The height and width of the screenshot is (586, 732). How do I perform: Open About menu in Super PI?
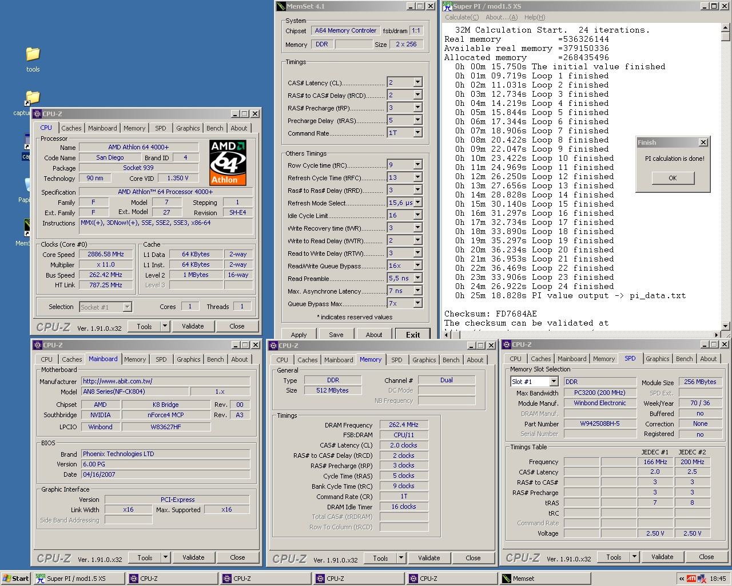[503, 17]
